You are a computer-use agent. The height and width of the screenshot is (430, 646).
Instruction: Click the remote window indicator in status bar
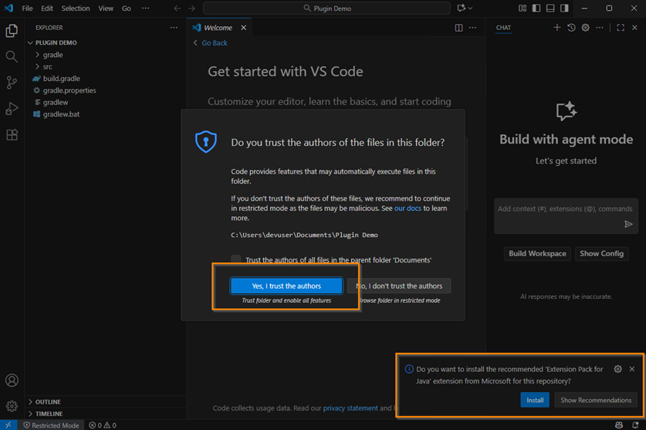pyautogui.click(x=8, y=425)
